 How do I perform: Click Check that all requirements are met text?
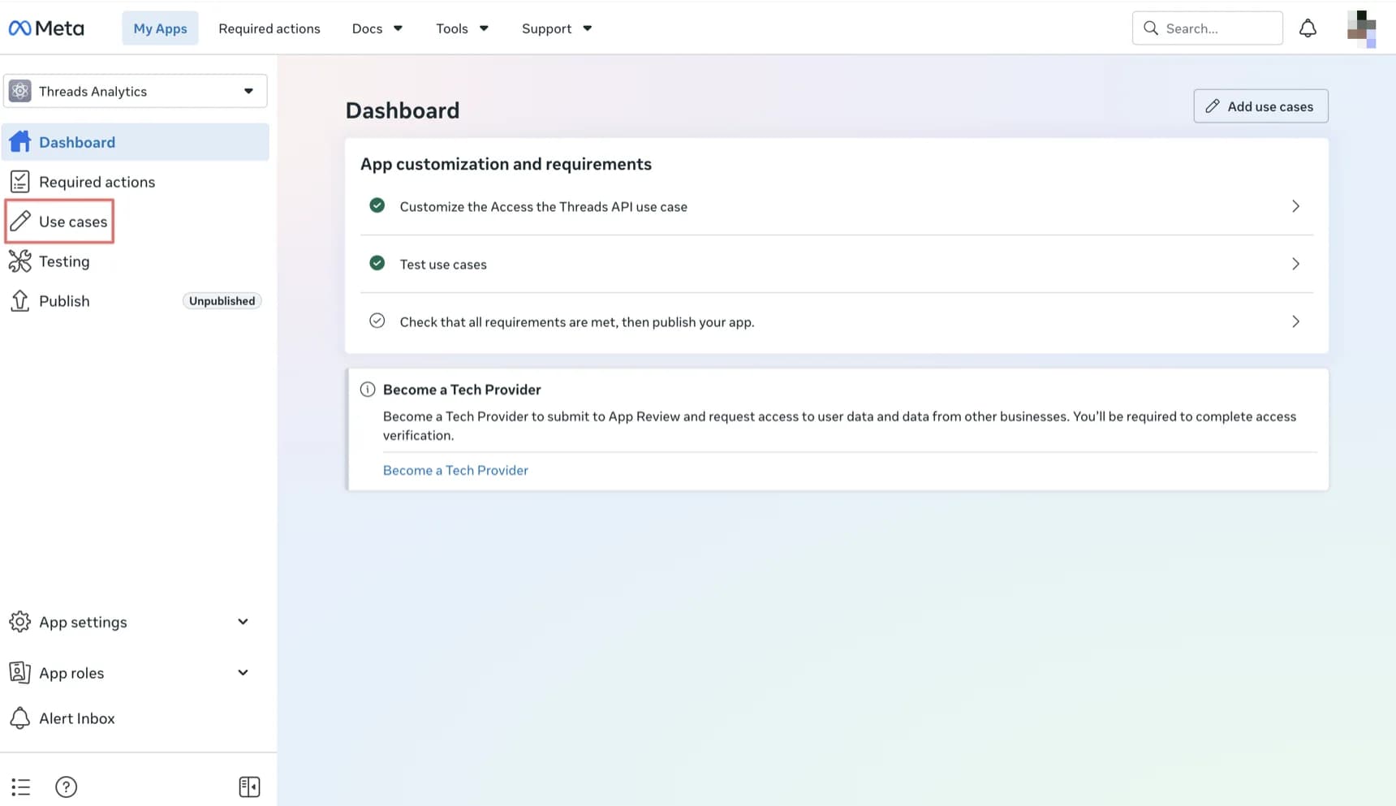click(x=577, y=322)
